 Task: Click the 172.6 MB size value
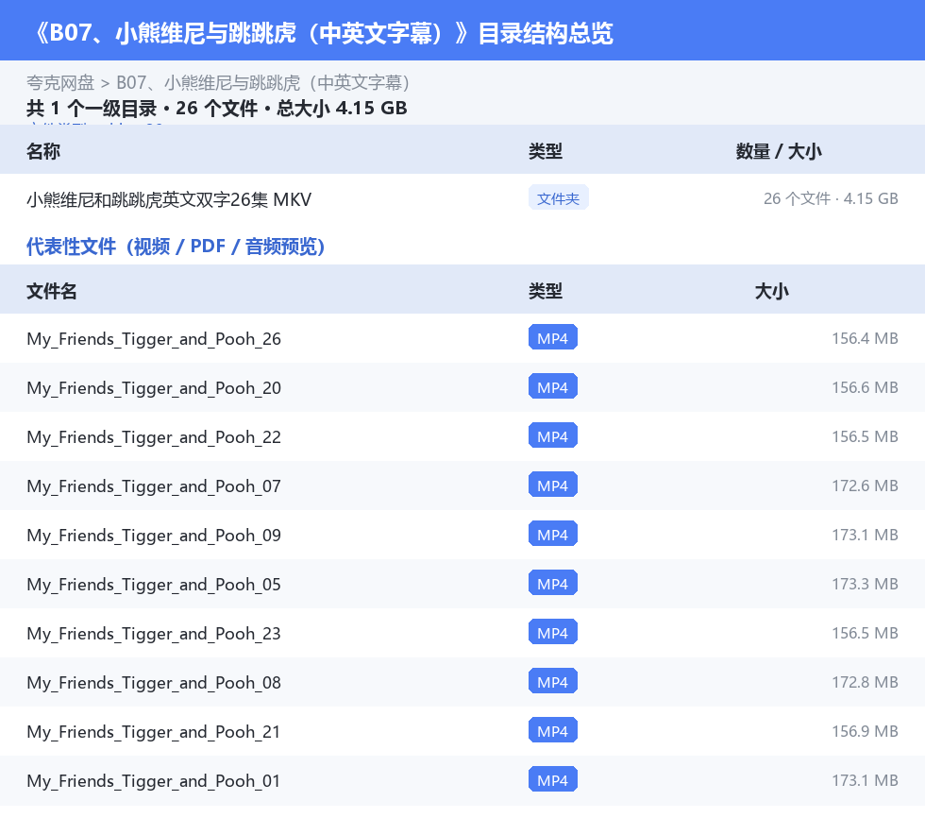coord(865,486)
